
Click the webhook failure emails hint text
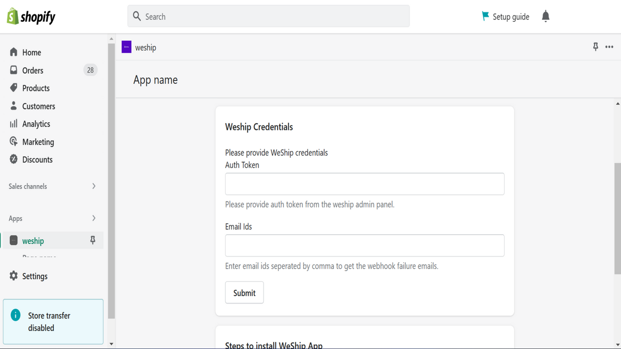pyautogui.click(x=332, y=266)
